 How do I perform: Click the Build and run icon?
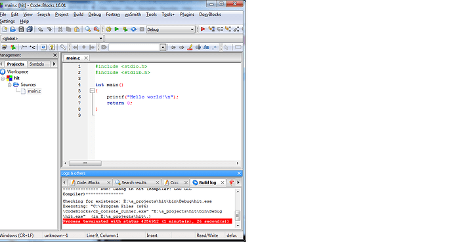click(125, 30)
